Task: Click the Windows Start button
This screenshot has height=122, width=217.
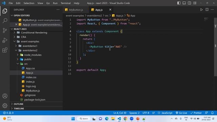Action: [x=73, y=119]
